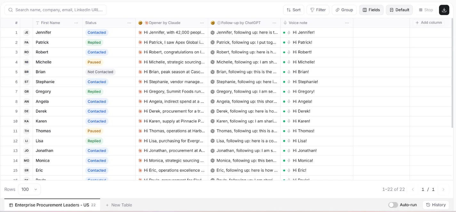Select Enterprise Procurement Leaders - US tab
The image size is (456, 212).
click(52, 205)
